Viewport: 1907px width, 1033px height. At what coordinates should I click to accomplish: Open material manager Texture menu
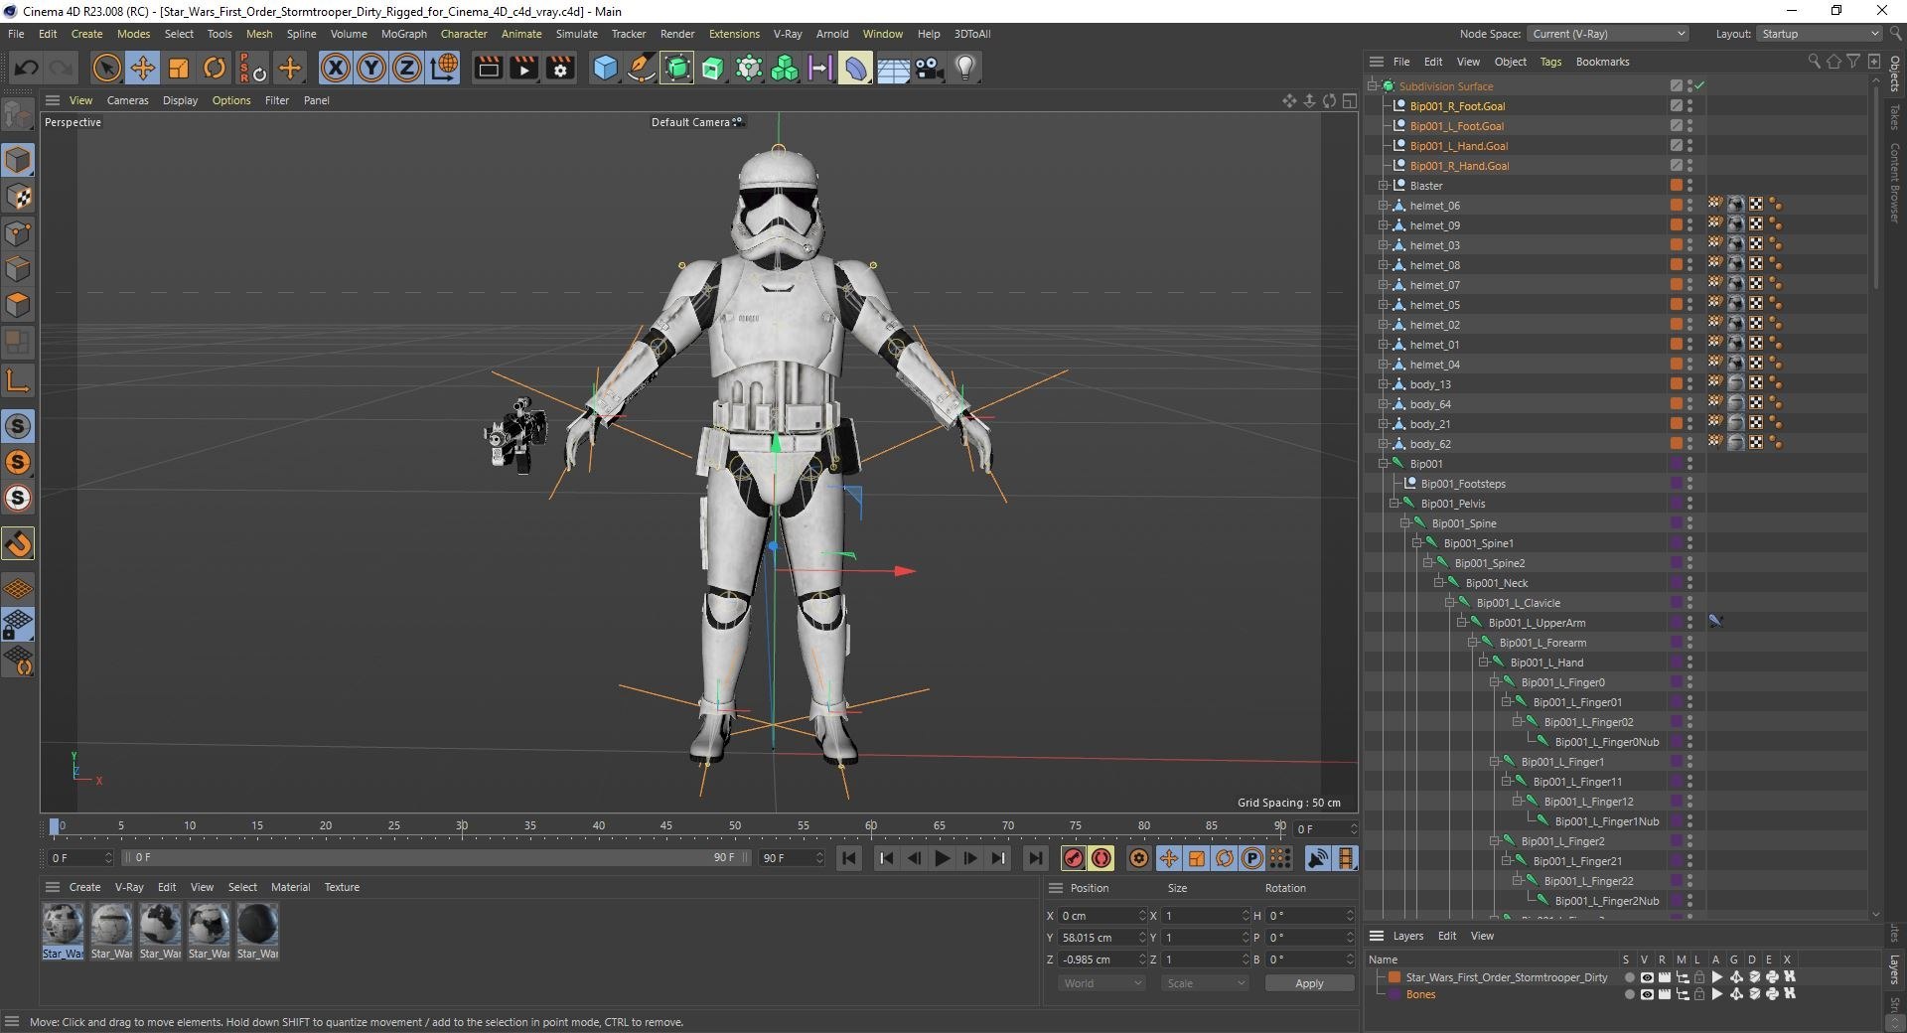(342, 887)
